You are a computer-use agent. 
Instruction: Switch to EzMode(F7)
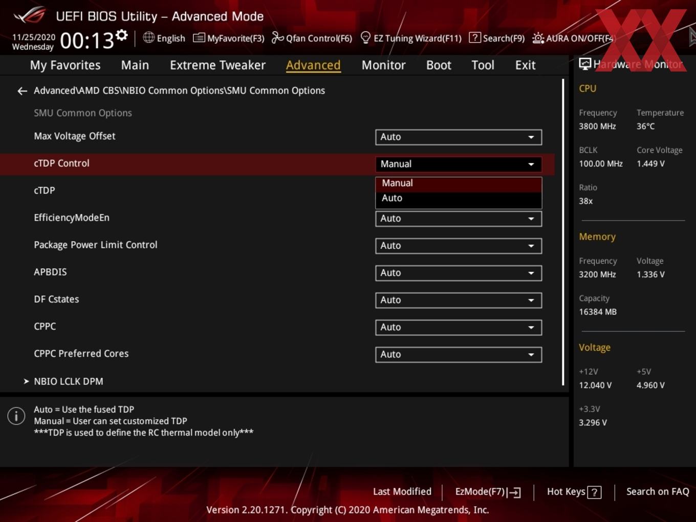[480, 492]
